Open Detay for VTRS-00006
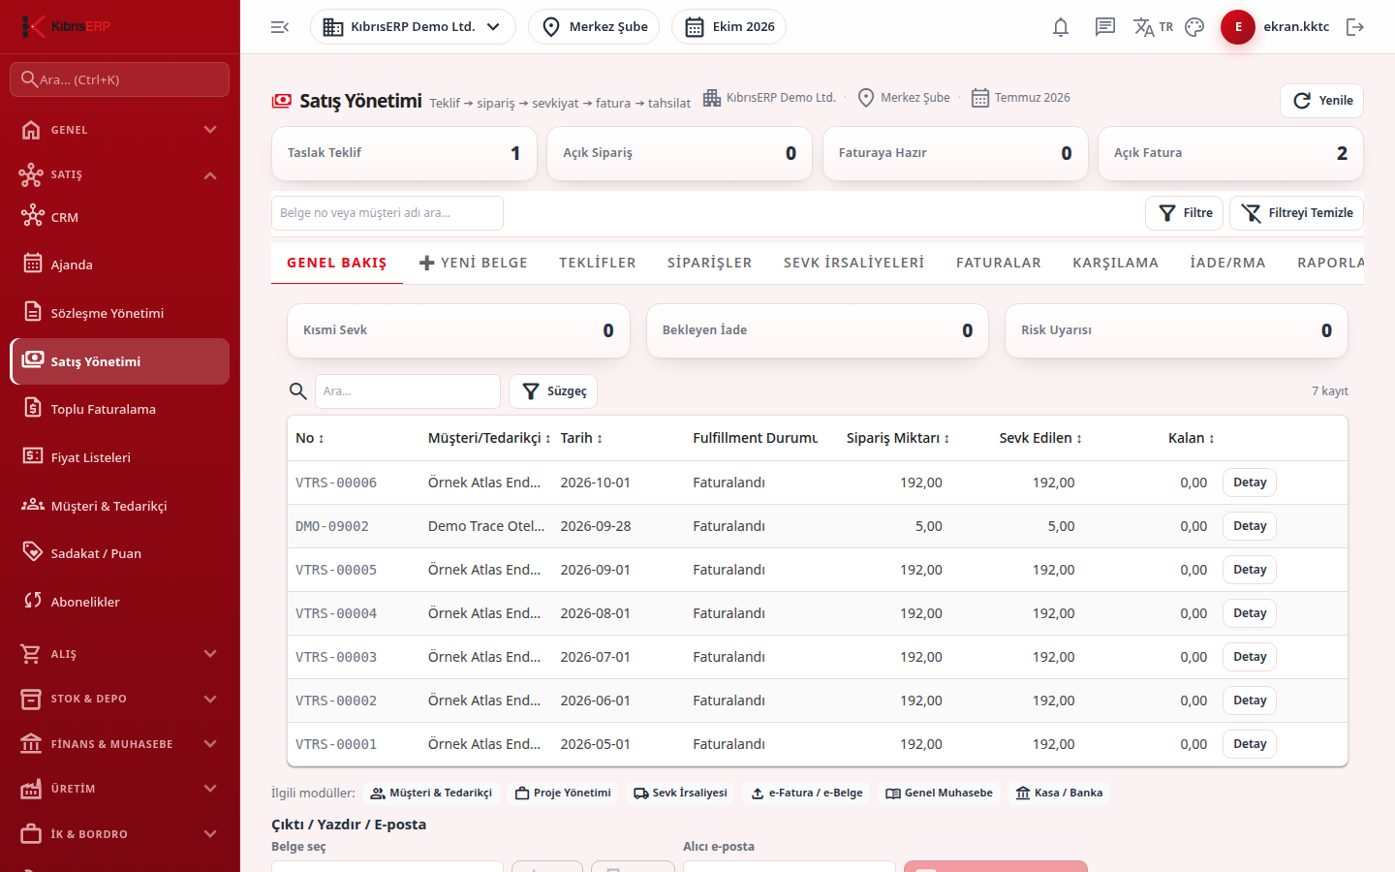Screen dimensions: 1395x872 (1250, 483)
